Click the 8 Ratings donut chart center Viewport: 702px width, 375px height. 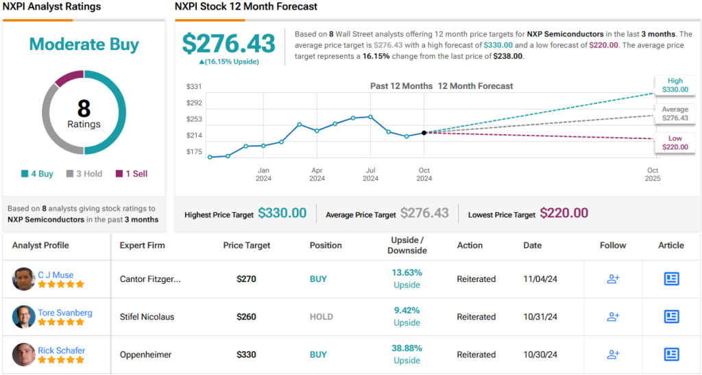pos(84,113)
